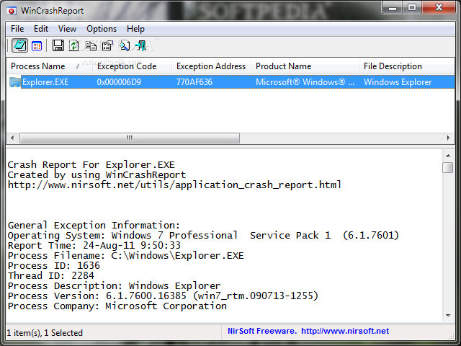461x346 pixels.
Task: Click the '1 item(s), 1 Selected' status text
Action: (45, 333)
